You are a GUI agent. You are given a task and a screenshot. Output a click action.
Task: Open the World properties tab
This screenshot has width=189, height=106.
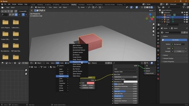158,46
